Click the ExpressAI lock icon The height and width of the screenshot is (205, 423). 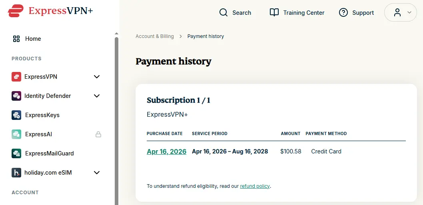coord(98,134)
